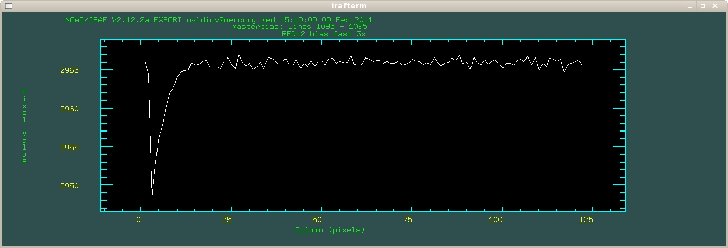The height and width of the screenshot is (248, 728).
Task: Click the 75 x-axis tick label
Action: pos(407,220)
